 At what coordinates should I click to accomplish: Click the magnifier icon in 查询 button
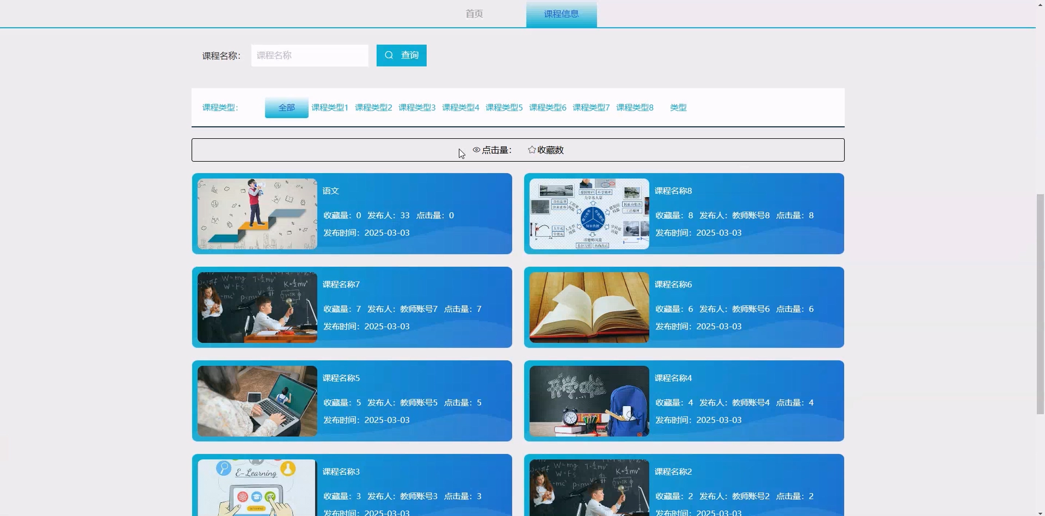point(389,55)
